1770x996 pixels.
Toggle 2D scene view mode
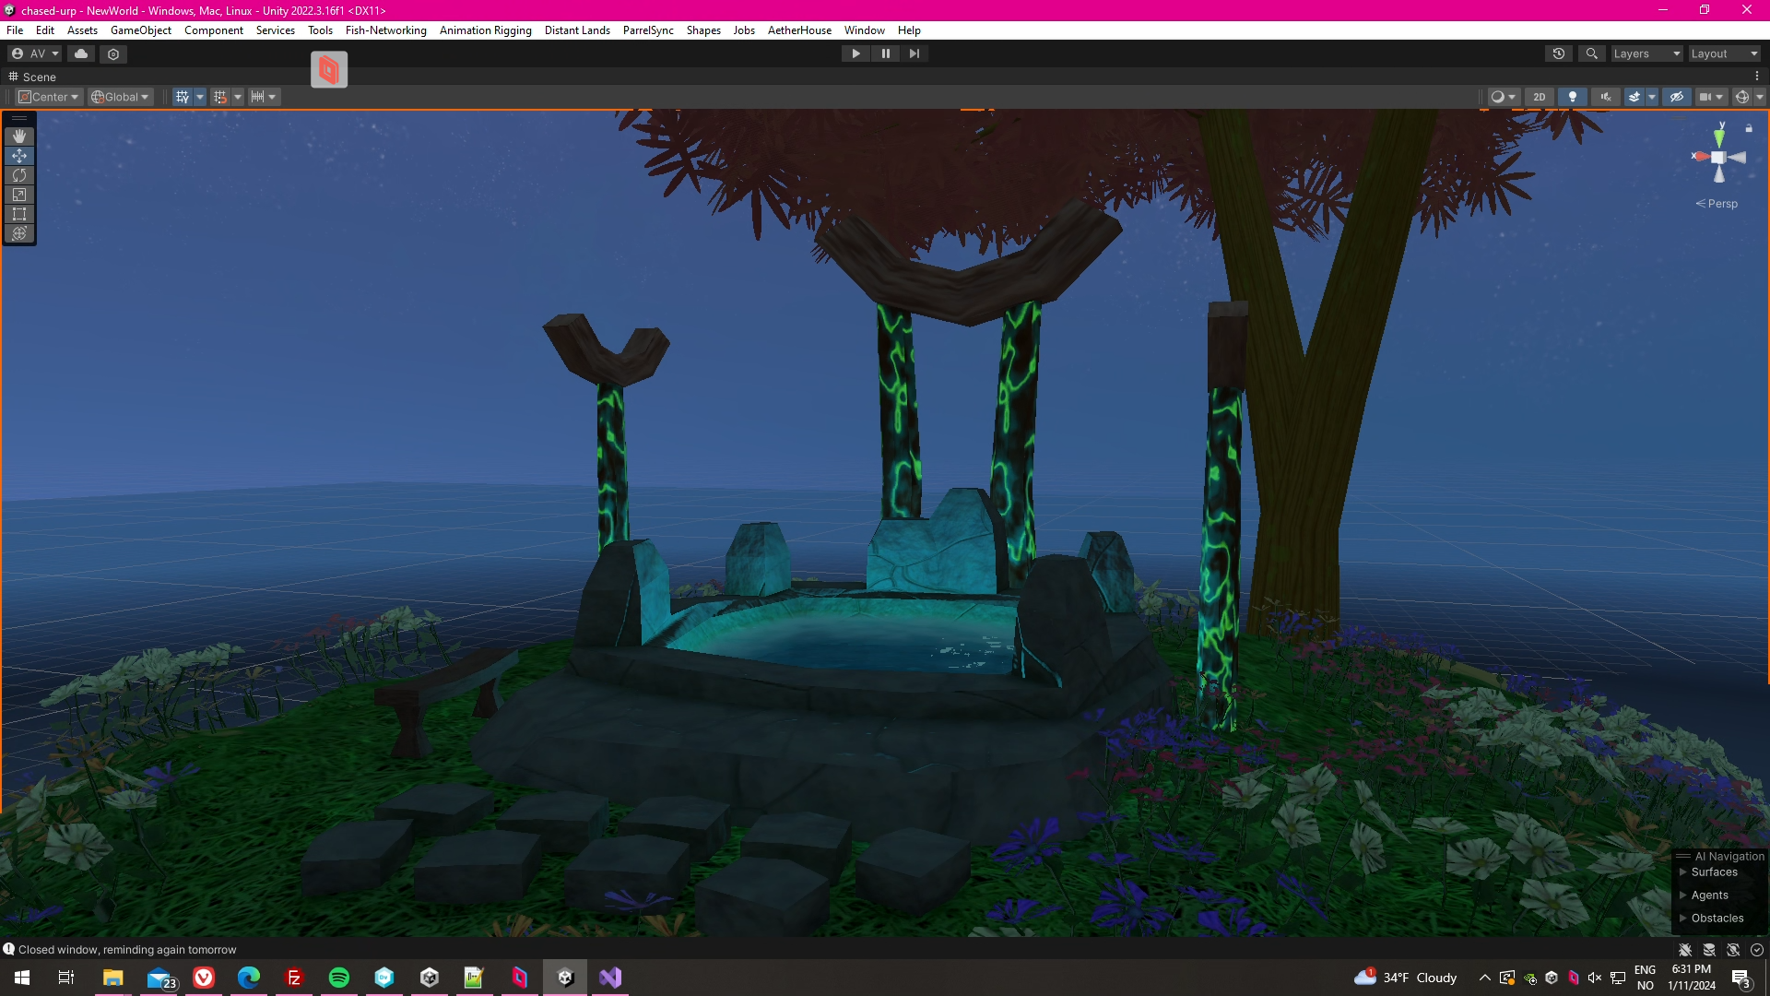pyautogui.click(x=1539, y=97)
